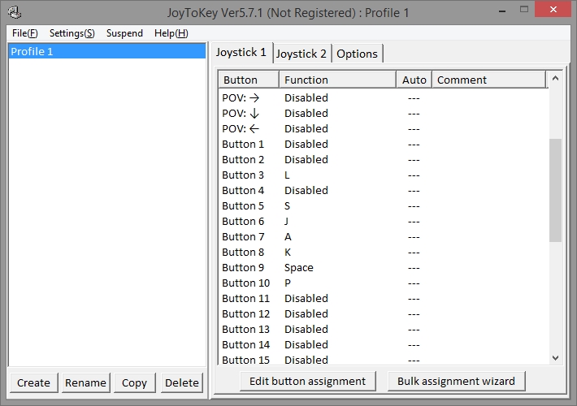Switch to the Joystick 1 tab
The width and height of the screenshot is (577, 406).
tap(241, 53)
